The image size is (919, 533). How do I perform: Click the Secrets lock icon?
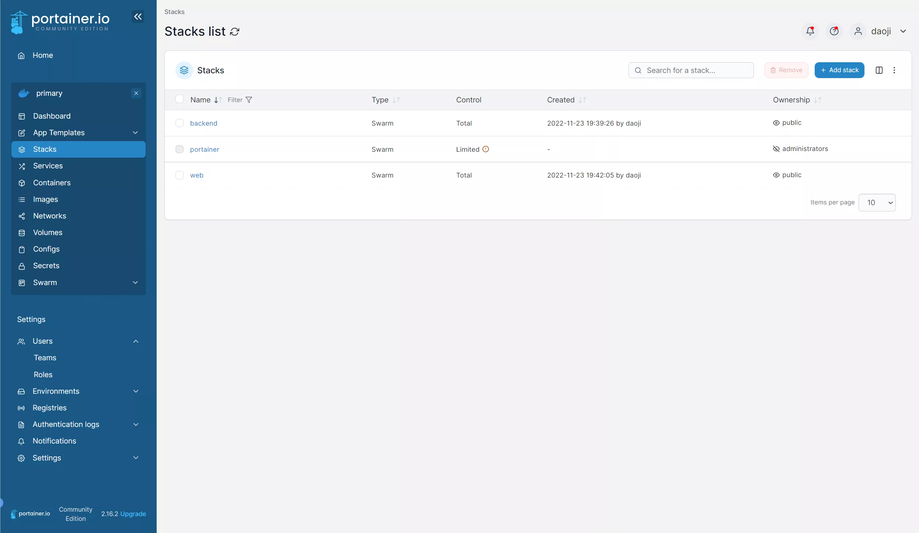coord(22,266)
